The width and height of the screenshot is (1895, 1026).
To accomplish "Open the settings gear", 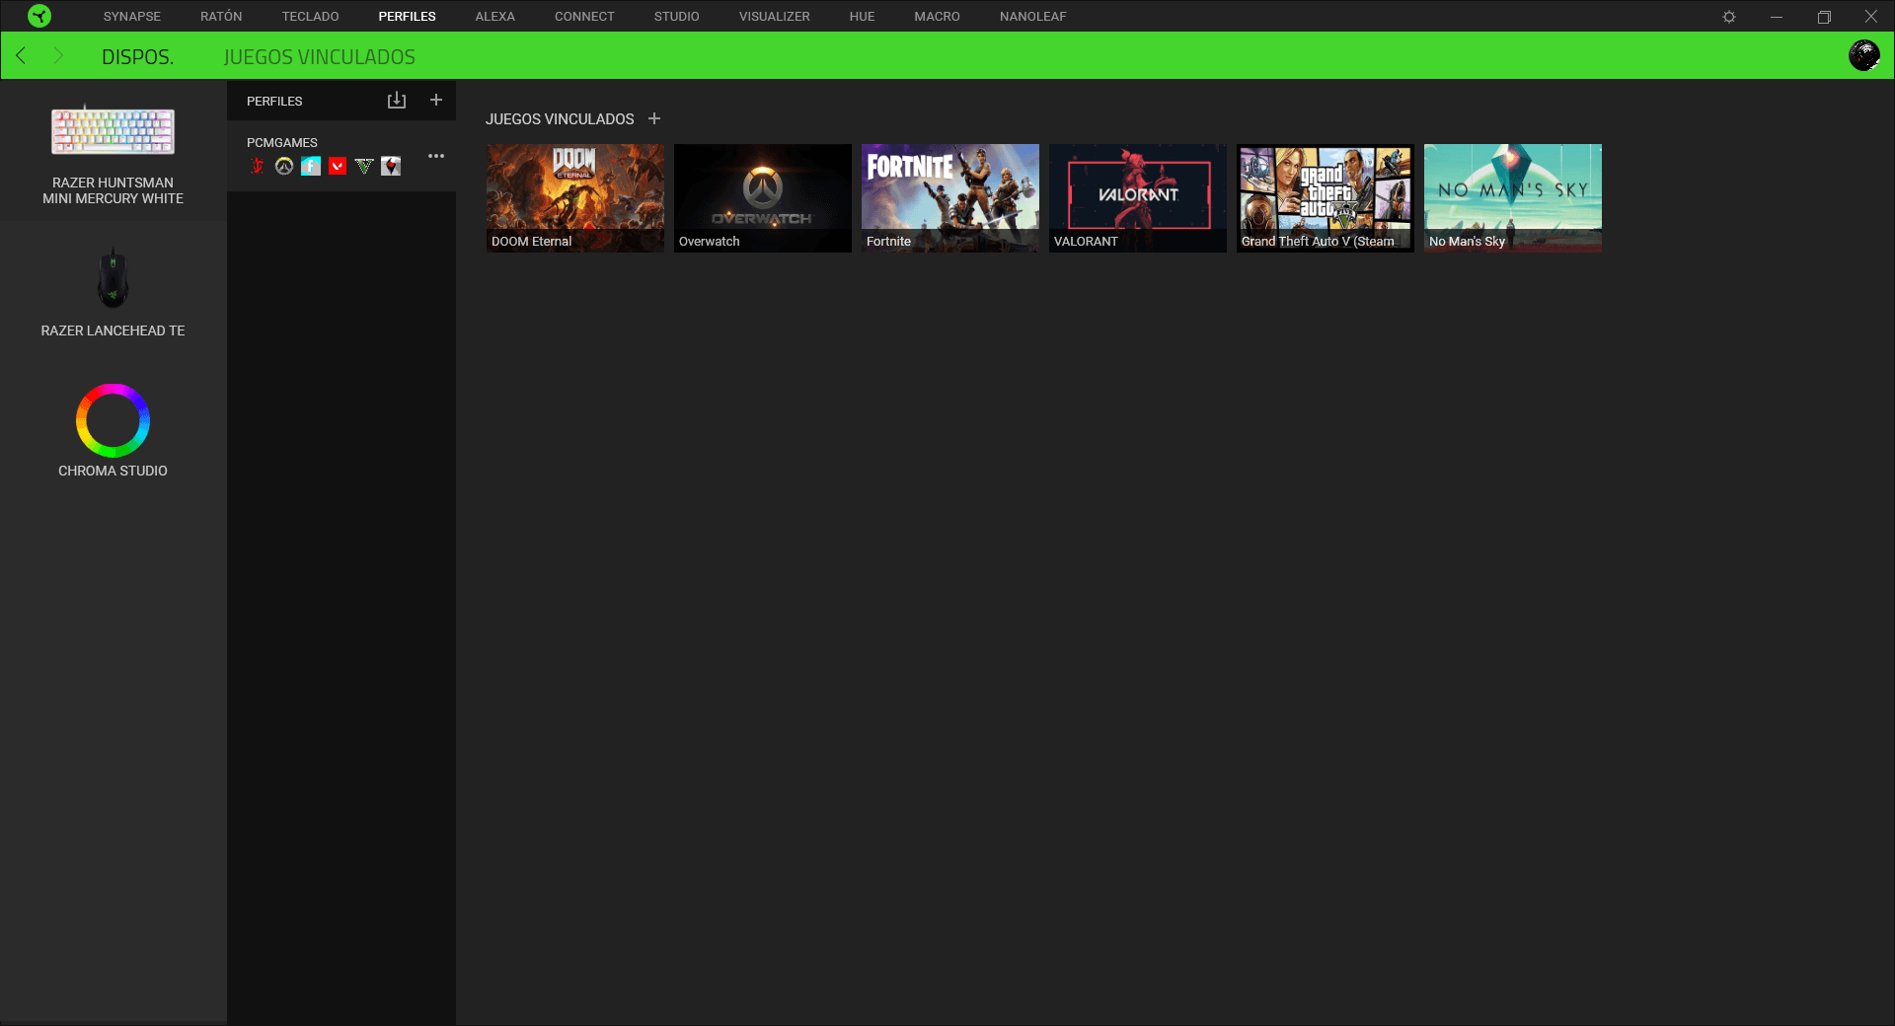I will click(1729, 17).
